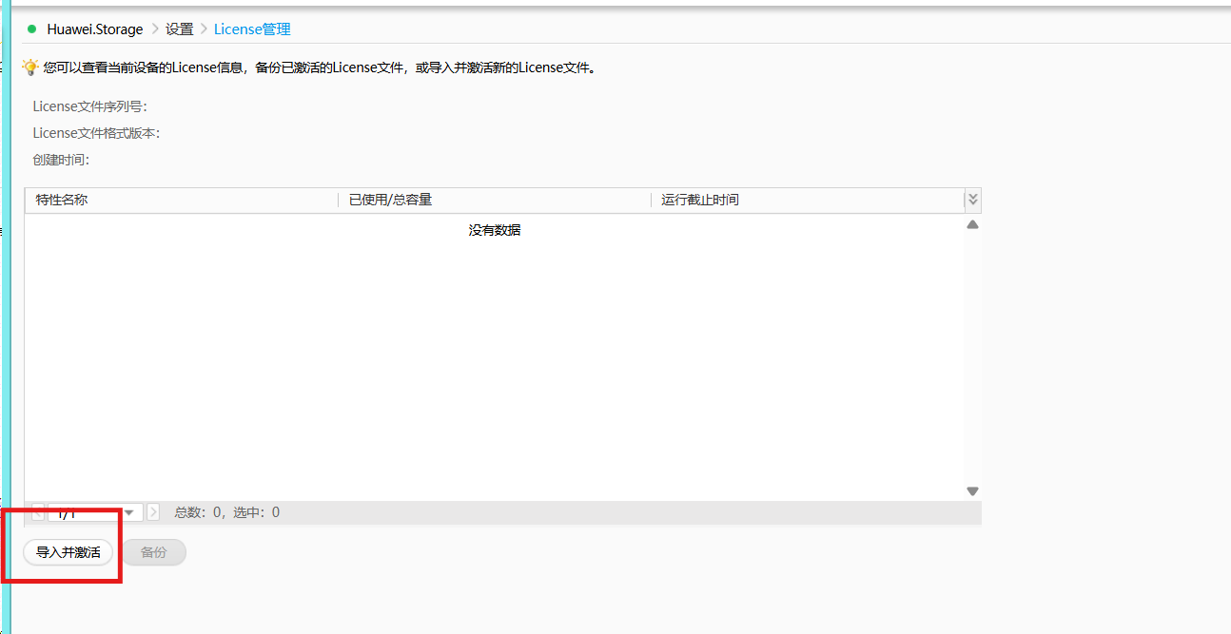
Task: Click the scrollbar up arrow
Action: pos(971,223)
